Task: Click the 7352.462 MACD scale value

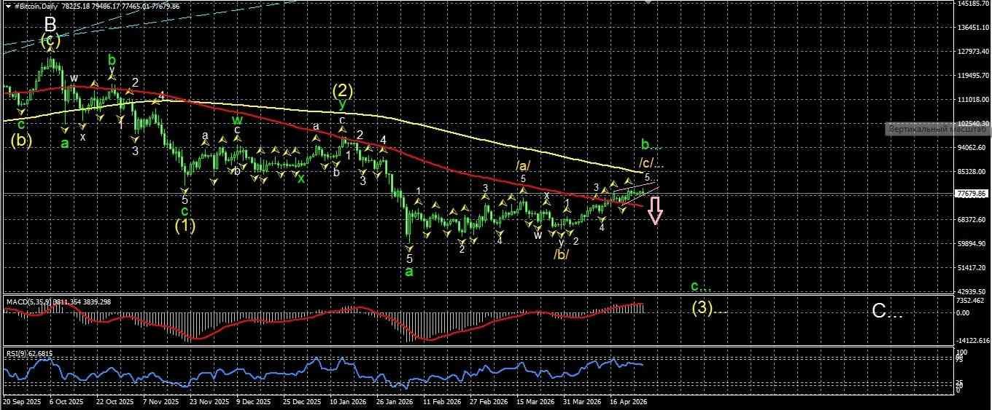Action: click(x=971, y=300)
